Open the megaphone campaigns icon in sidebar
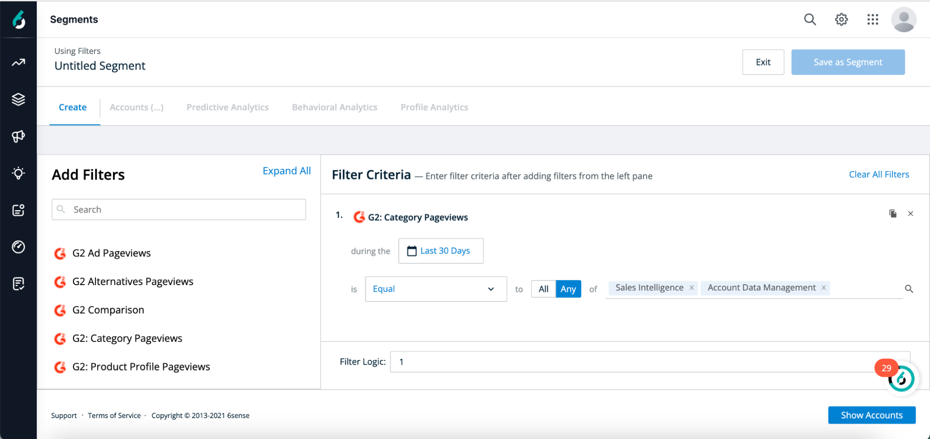The image size is (930, 439). 18,136
